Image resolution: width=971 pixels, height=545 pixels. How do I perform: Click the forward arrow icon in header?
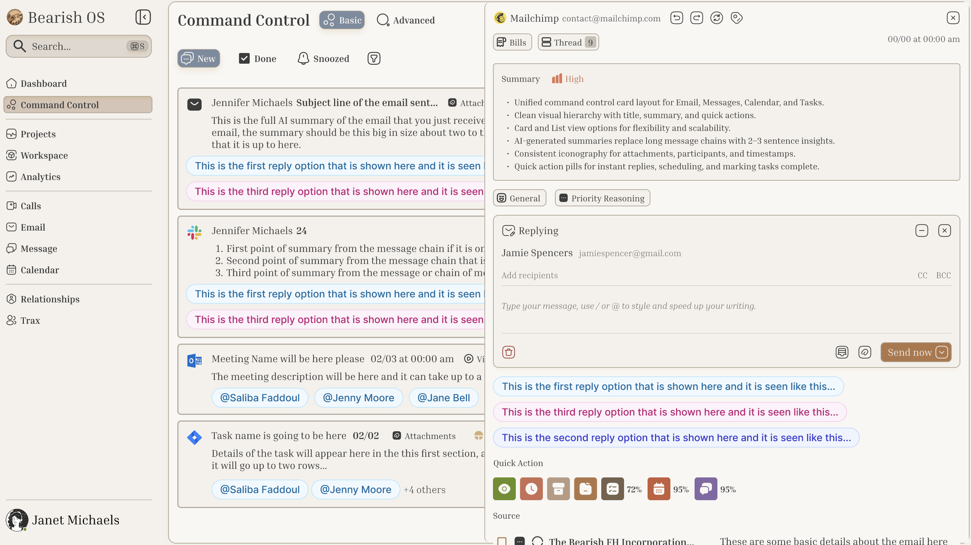(696, 18)
